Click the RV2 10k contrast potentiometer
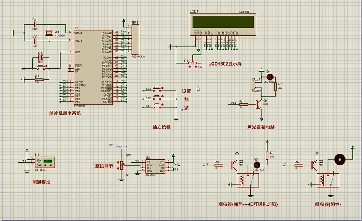 tap(193, 63)
